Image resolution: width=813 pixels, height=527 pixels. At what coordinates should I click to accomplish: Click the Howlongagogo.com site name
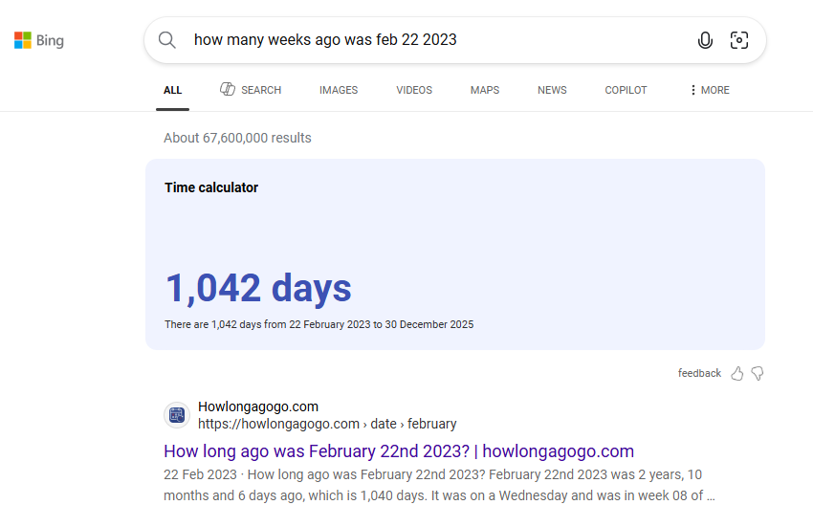(x=257, y=406)
